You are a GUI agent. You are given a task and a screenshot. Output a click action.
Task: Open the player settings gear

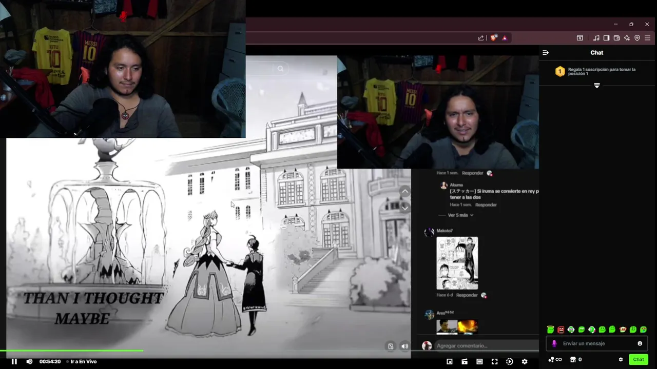(x=525, y=361)
